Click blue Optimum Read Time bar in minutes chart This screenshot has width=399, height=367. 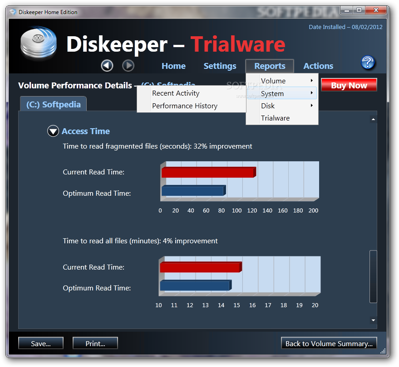coord(196,285)
